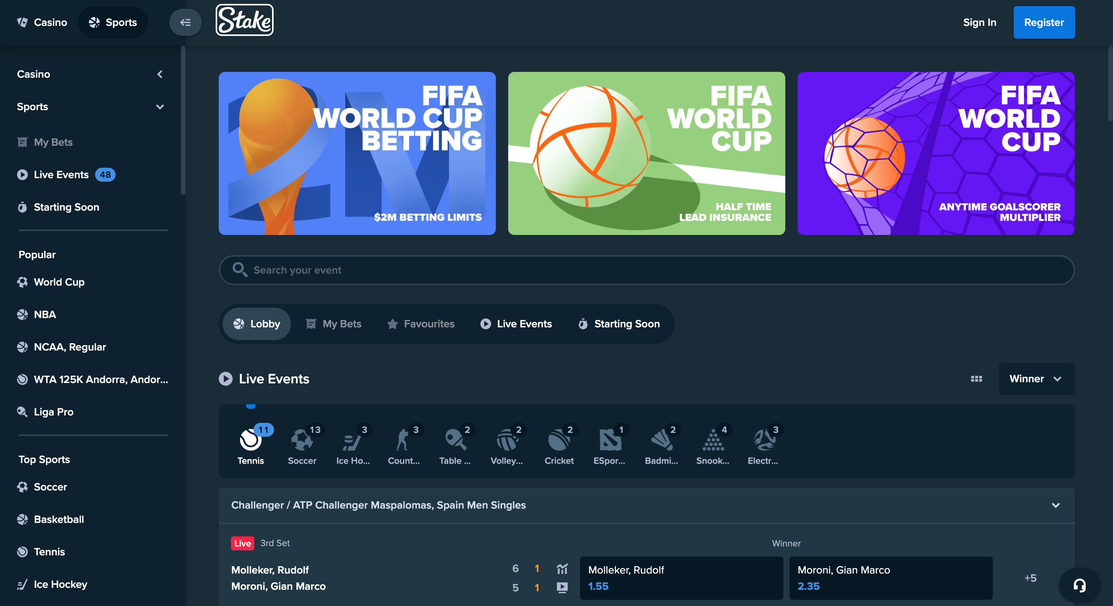The image size is (1113, 606).
Task: Open live support headset chat
Action: [1079, 585]
